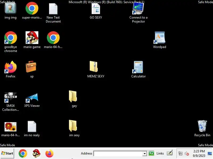Click the Address toolbar label

tap(86, 153)
